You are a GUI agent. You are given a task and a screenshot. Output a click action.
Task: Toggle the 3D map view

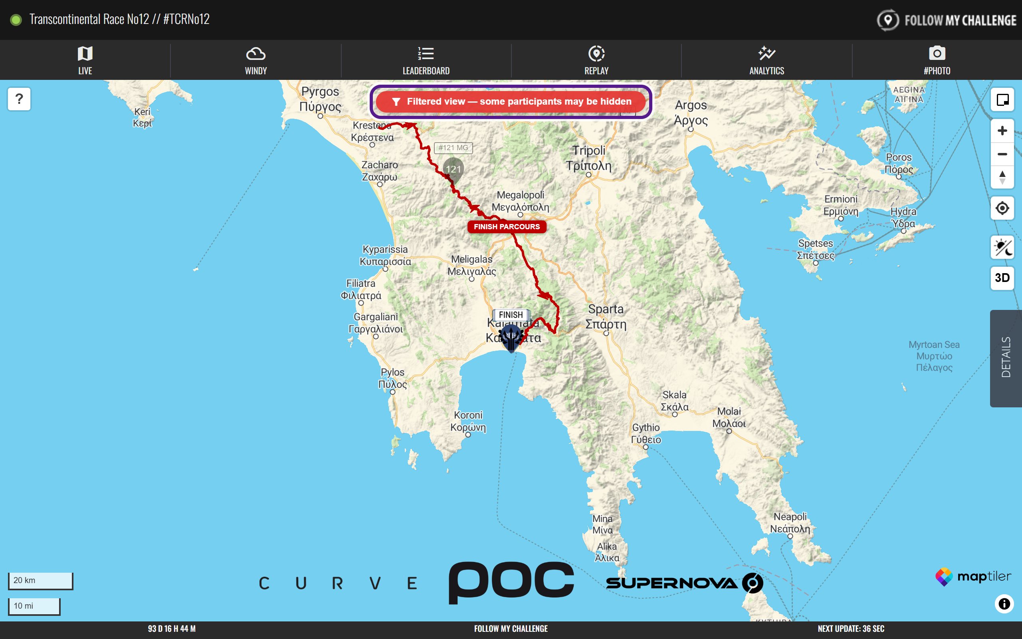coord(1002,278)
